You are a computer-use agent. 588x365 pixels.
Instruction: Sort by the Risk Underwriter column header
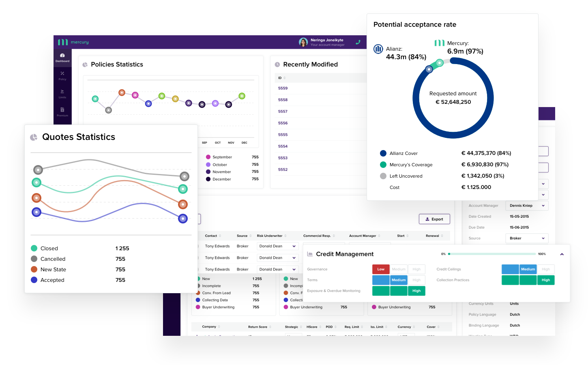point(271,236)
